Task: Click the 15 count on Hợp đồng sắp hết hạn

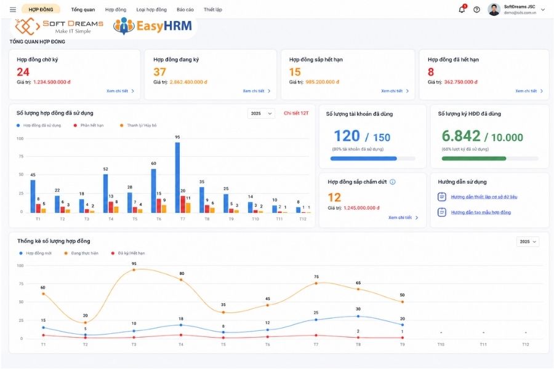Action: pos(295,72)
